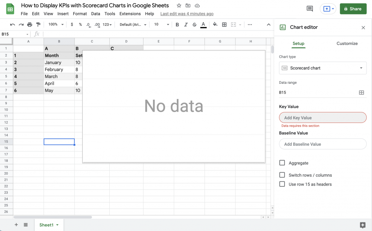Enable Use row 15 as headers
The height and width of the screenshot is (231, 372).
pyautogui.click(x=282, y=184)
